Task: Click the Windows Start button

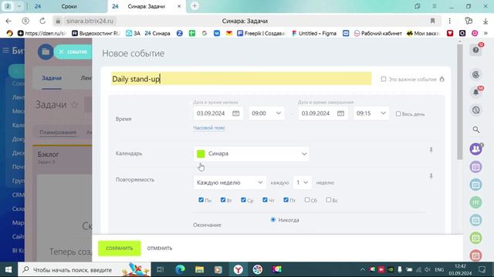Action: 8,269
